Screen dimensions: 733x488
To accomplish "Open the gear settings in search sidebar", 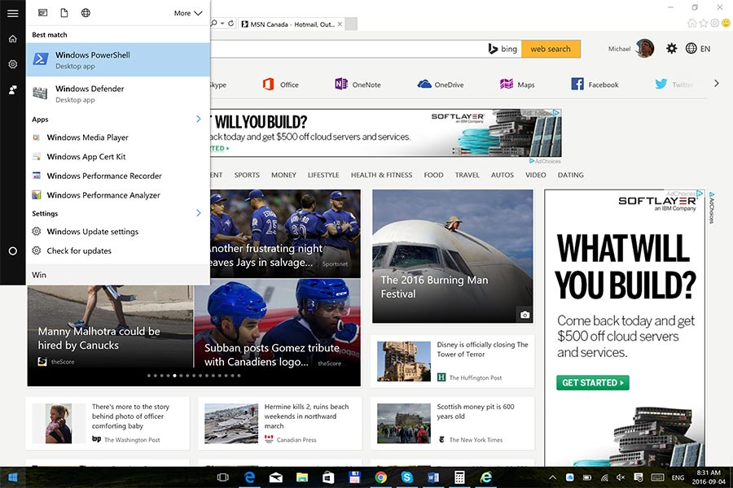I will point(12,64).
